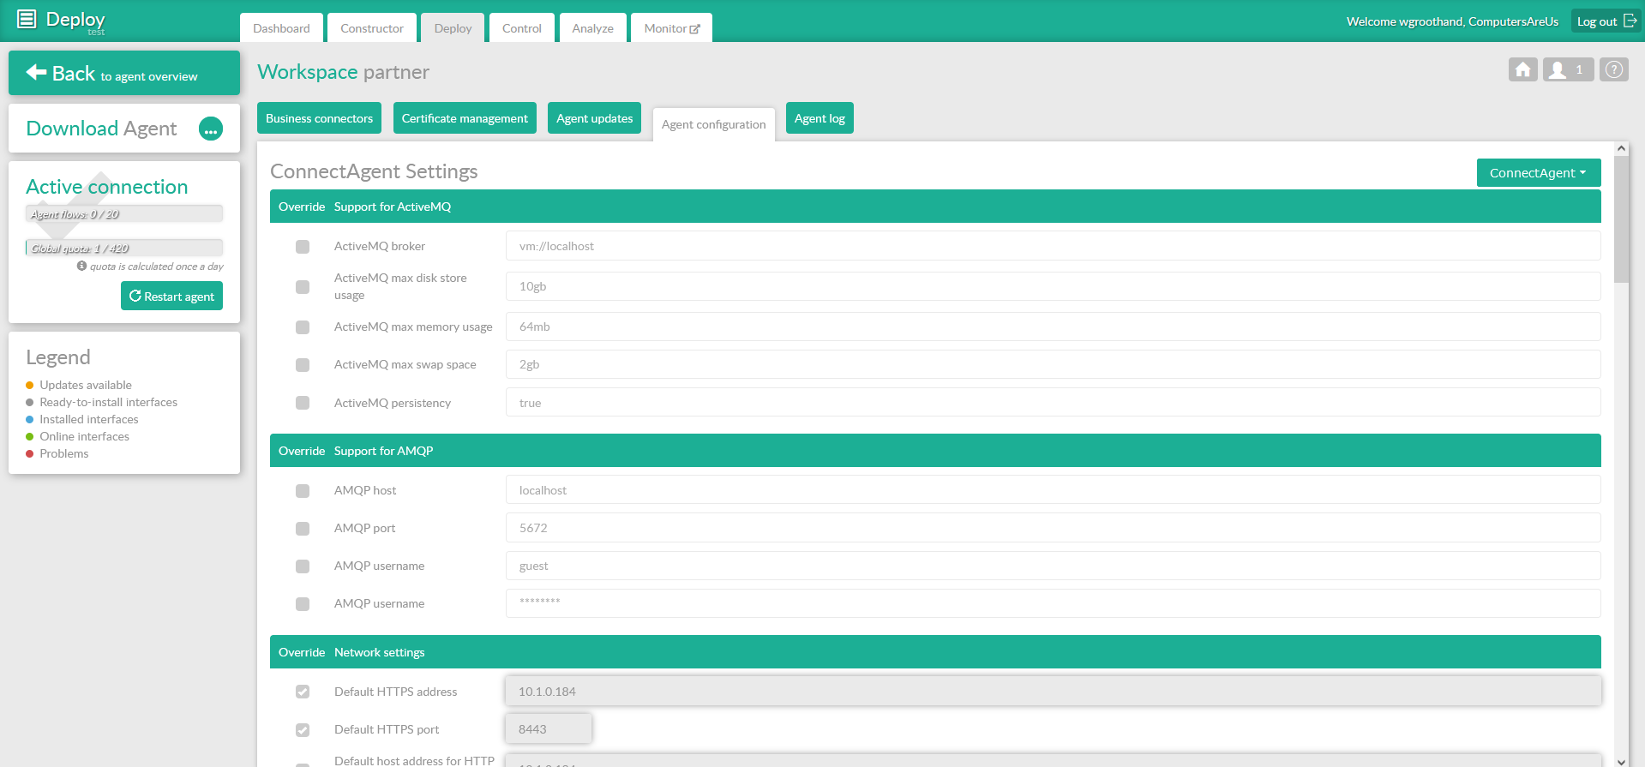Open the help question mark icon
Image resolution: width=1645 pixels, height=767 pixels.
1613,69
